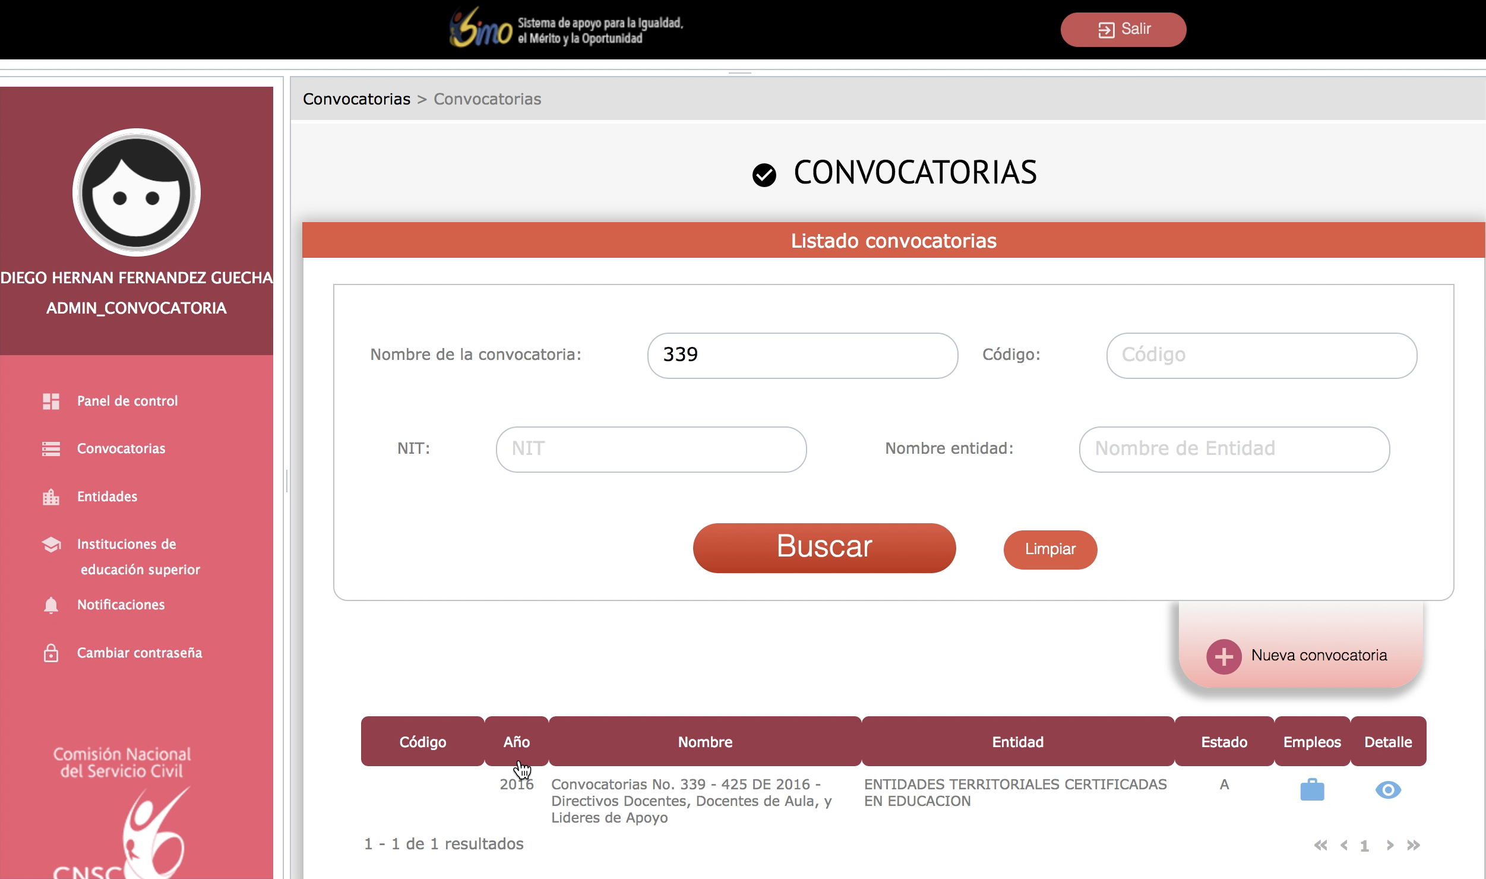The width and height of the screenshot is (1486, 879).
Task: Click the graduation cap institutions icon
Action: pos(51,545)
